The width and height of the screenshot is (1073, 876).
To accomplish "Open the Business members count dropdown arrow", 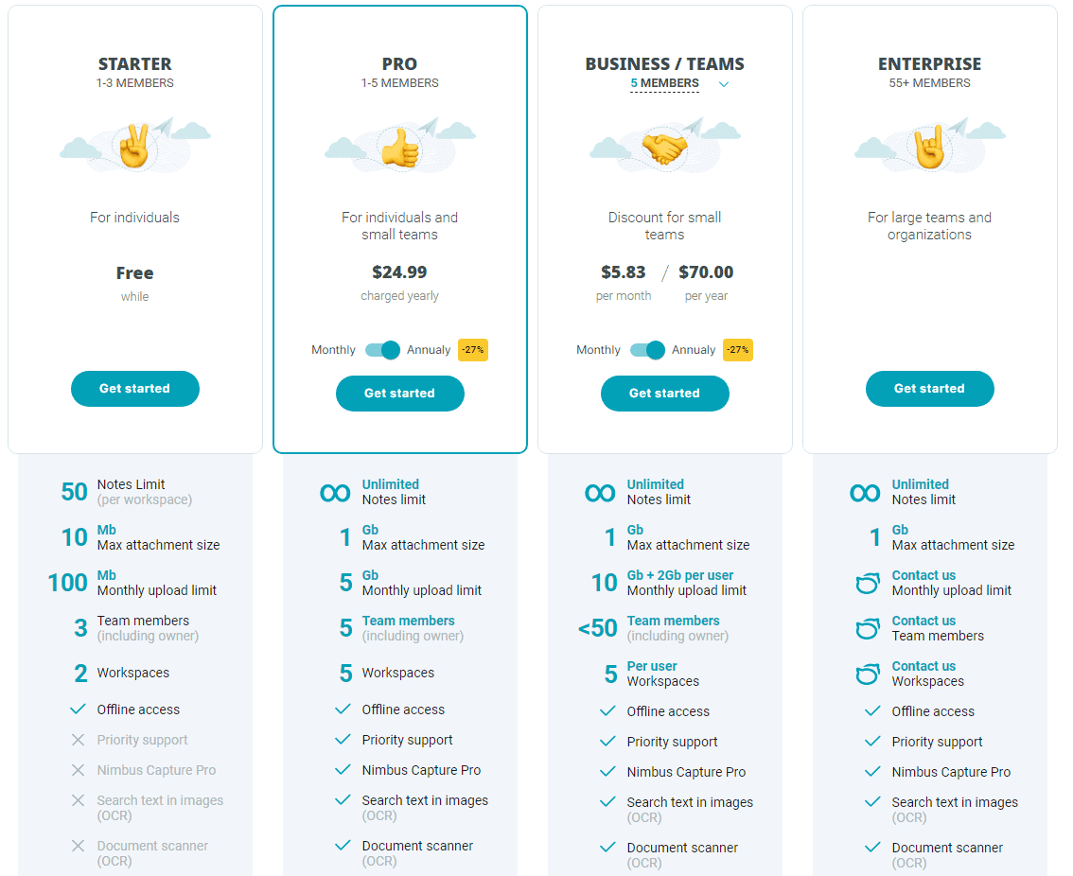I will click(724, 84).
